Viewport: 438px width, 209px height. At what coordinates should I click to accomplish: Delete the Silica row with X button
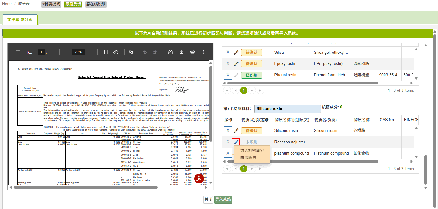[228, 52]
